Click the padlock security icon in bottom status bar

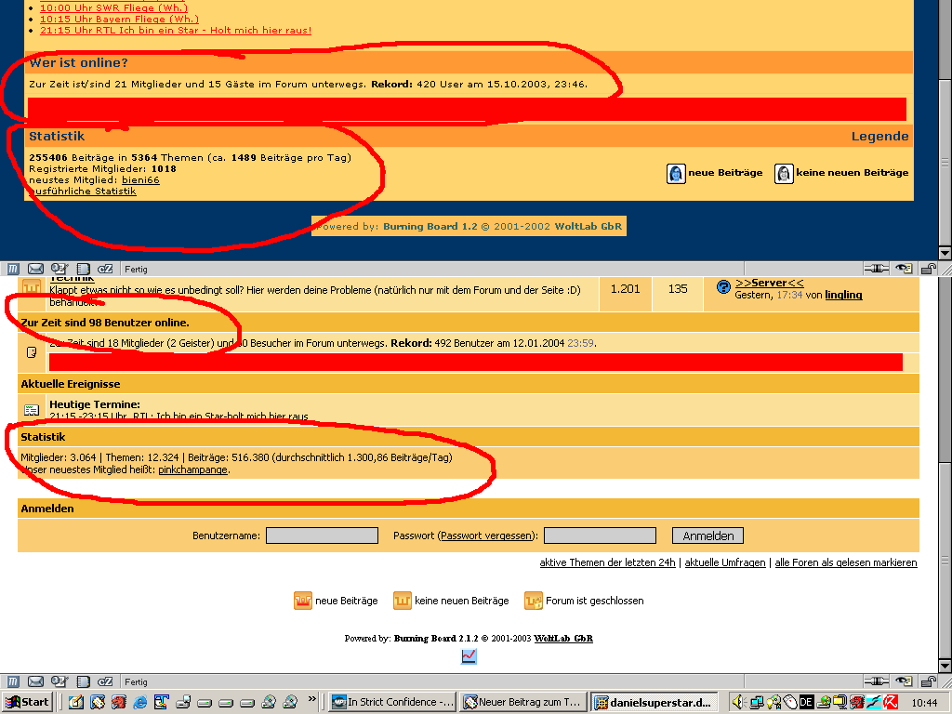tap(927, 681)
